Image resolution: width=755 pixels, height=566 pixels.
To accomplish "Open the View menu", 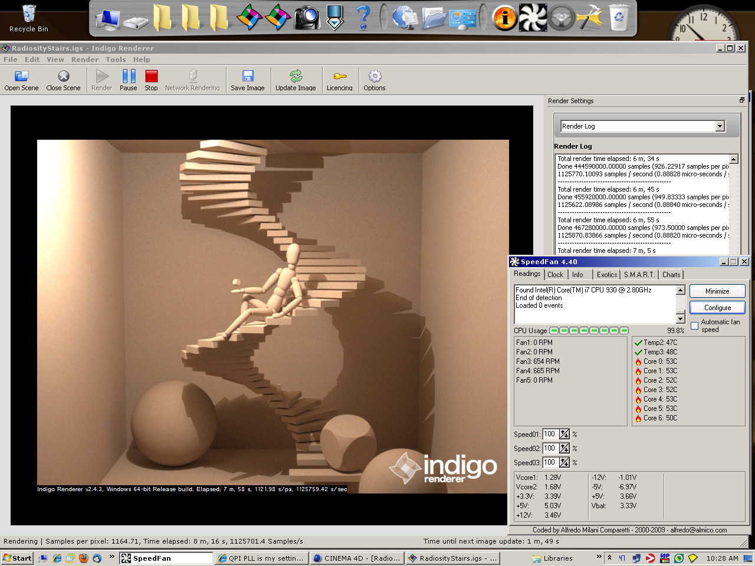I will click(55, 60).
